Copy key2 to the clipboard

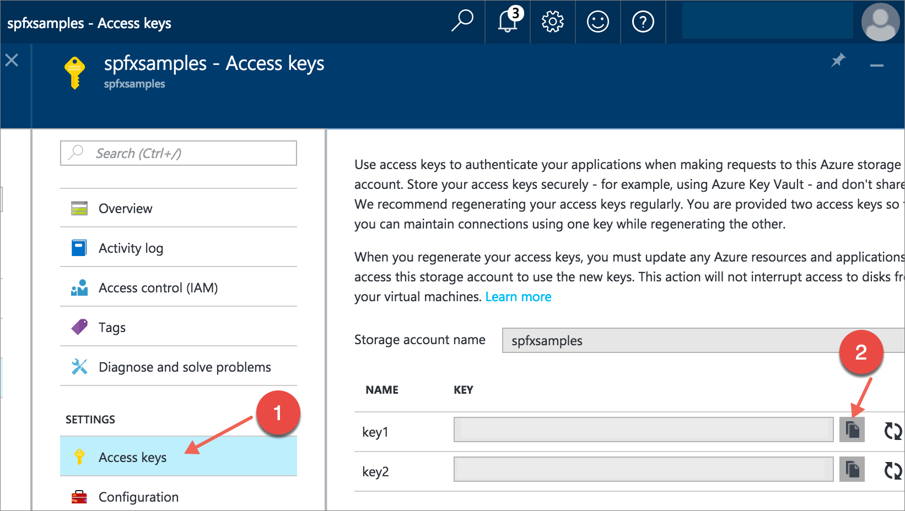(852, 469)
